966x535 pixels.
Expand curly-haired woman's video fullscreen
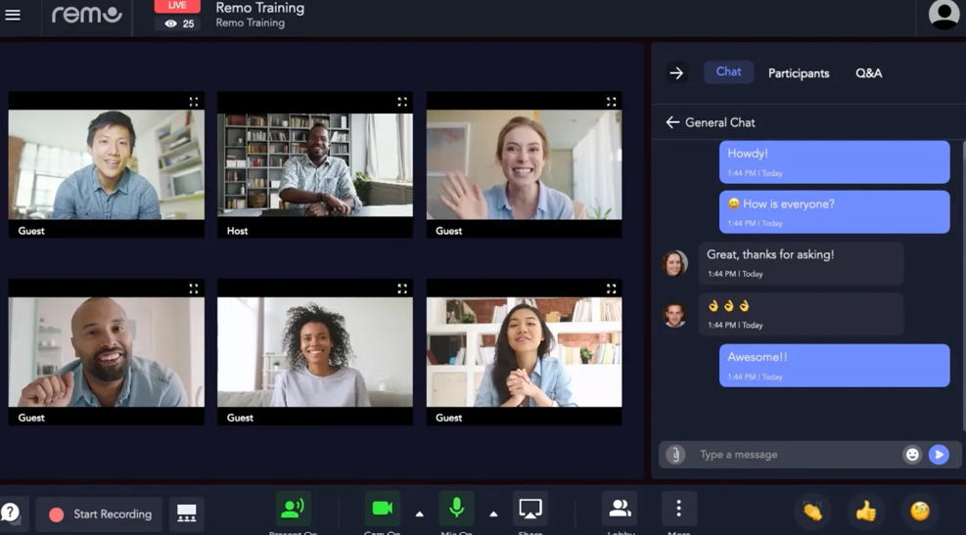402,289
